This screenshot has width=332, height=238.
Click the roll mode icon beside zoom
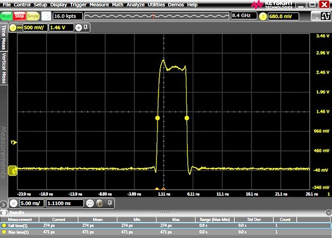100,203
